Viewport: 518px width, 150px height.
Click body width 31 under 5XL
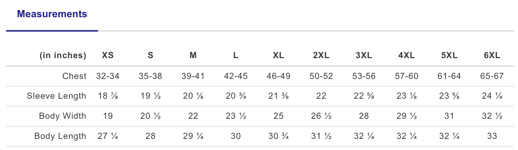point(449,116)
